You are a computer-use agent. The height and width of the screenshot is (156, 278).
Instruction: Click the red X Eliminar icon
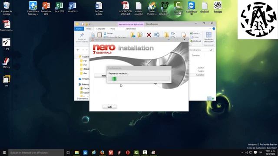coord(149,35)
